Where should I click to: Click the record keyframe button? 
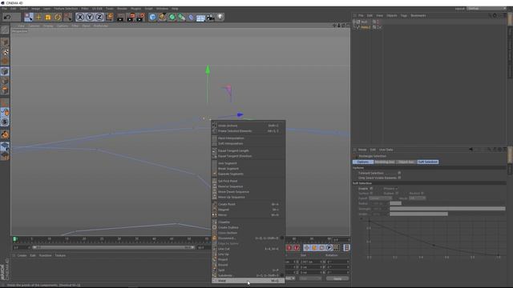coord(289,248)
